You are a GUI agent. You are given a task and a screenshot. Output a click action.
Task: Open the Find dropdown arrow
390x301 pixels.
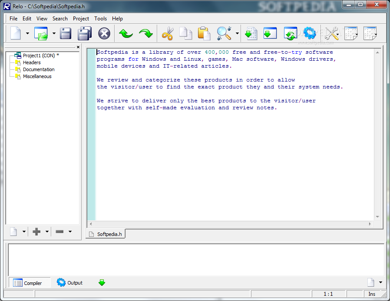(x=237, y=33)
